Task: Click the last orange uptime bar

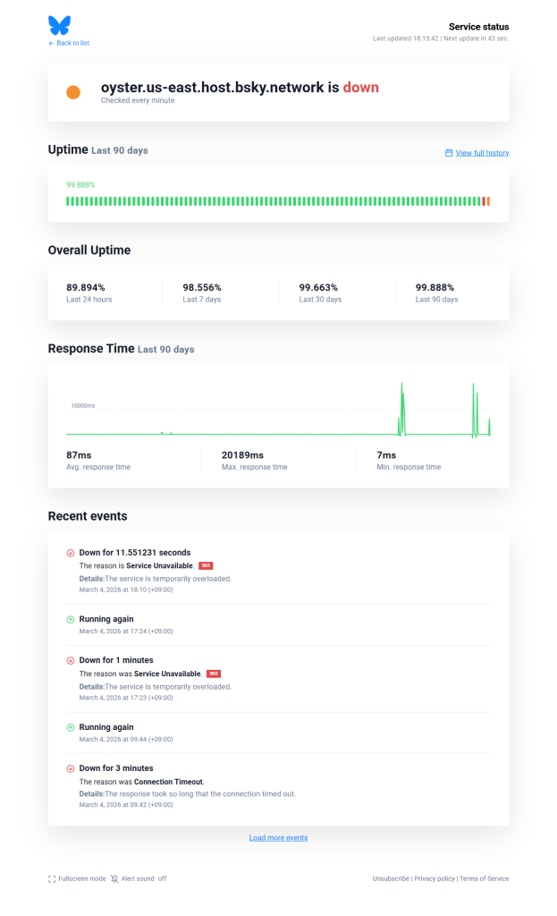Action: 488,201
